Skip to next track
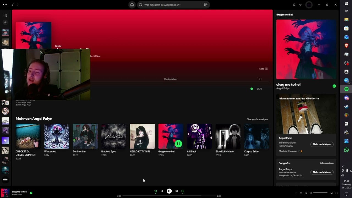 coord(177,191)
